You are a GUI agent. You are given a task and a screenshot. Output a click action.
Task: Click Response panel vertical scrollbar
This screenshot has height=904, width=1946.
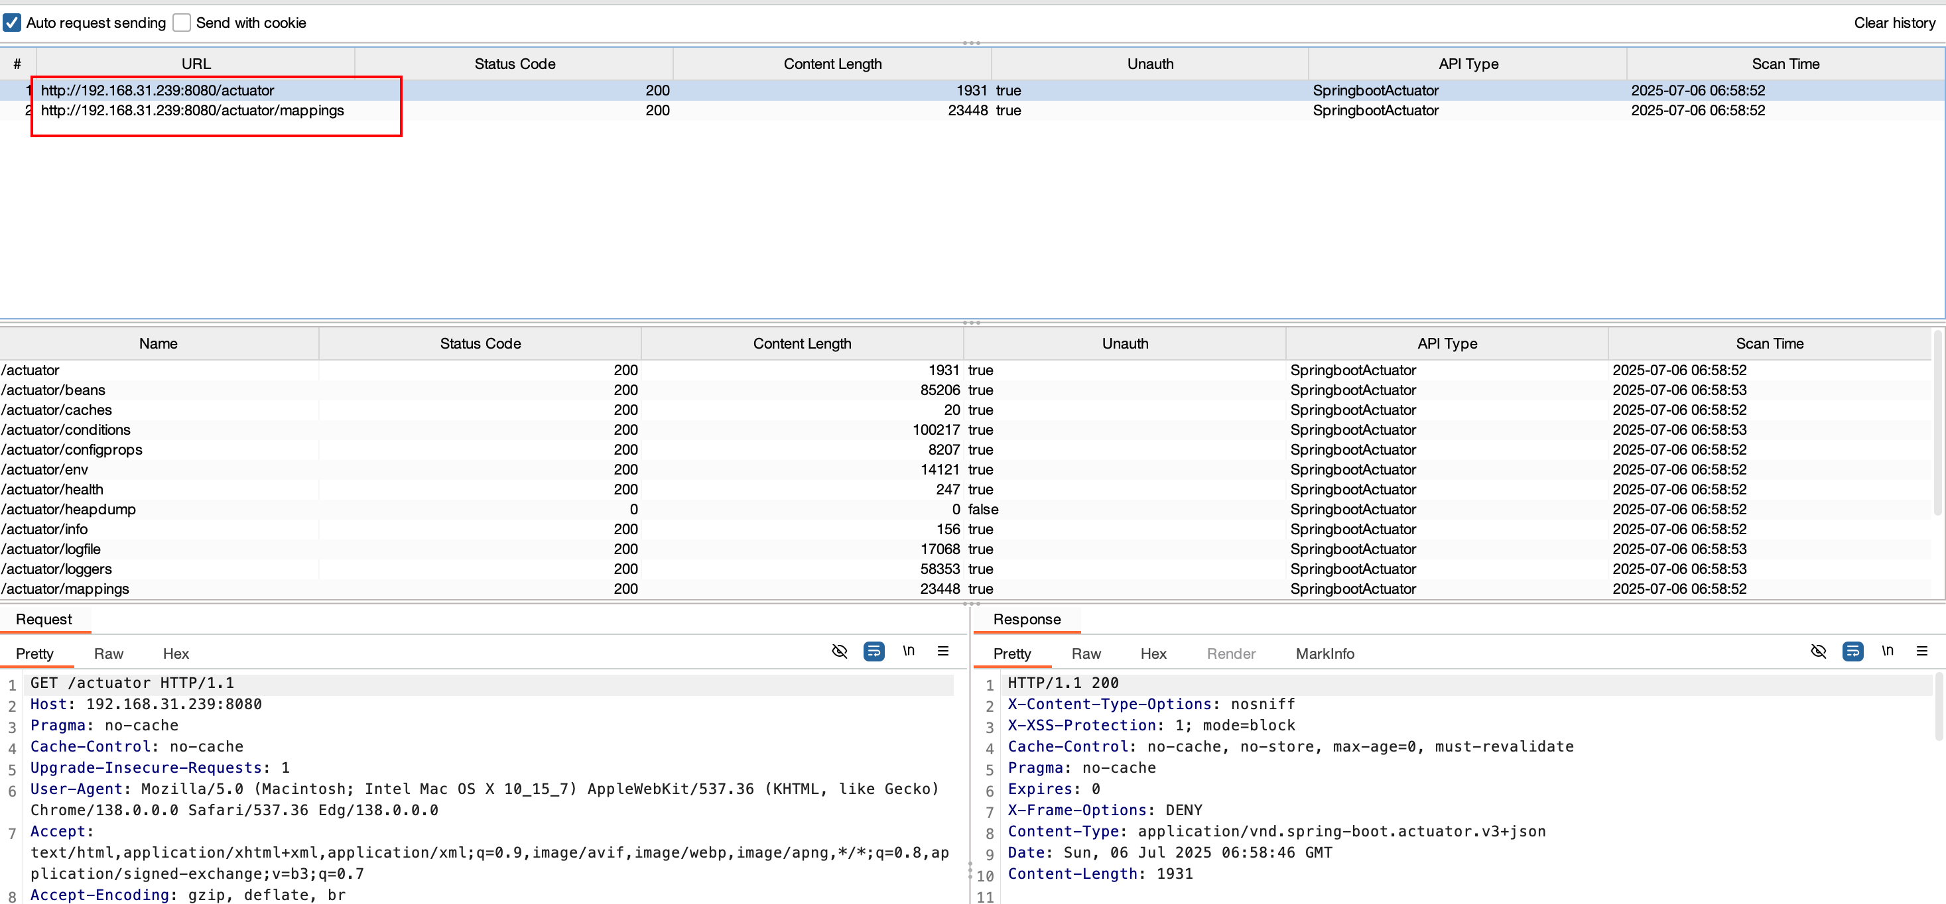(1939, 708)
